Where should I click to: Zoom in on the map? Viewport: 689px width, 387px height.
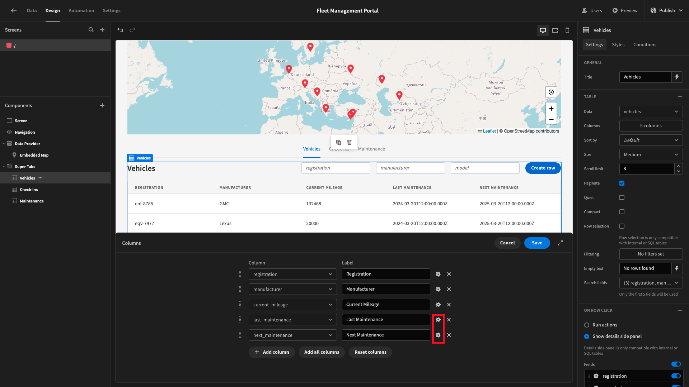click(x=551, y=109)
